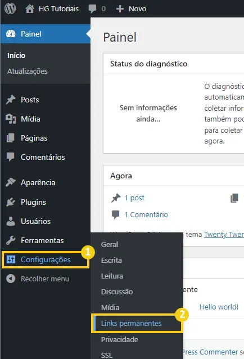Click the Hello world! post link
The width and height of the screenshot is (244, 359).
(219, 307)
